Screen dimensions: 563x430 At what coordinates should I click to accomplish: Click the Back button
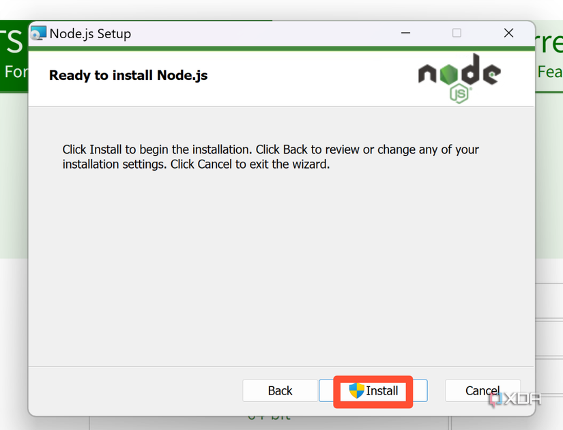pyautogui.click(x=280, y=390)
